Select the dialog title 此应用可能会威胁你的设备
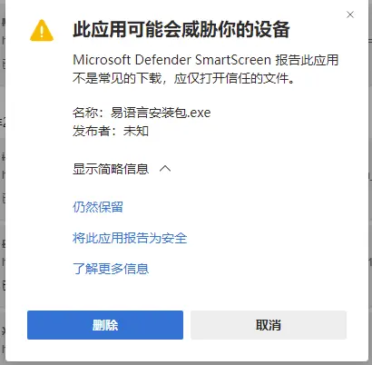 181,30
